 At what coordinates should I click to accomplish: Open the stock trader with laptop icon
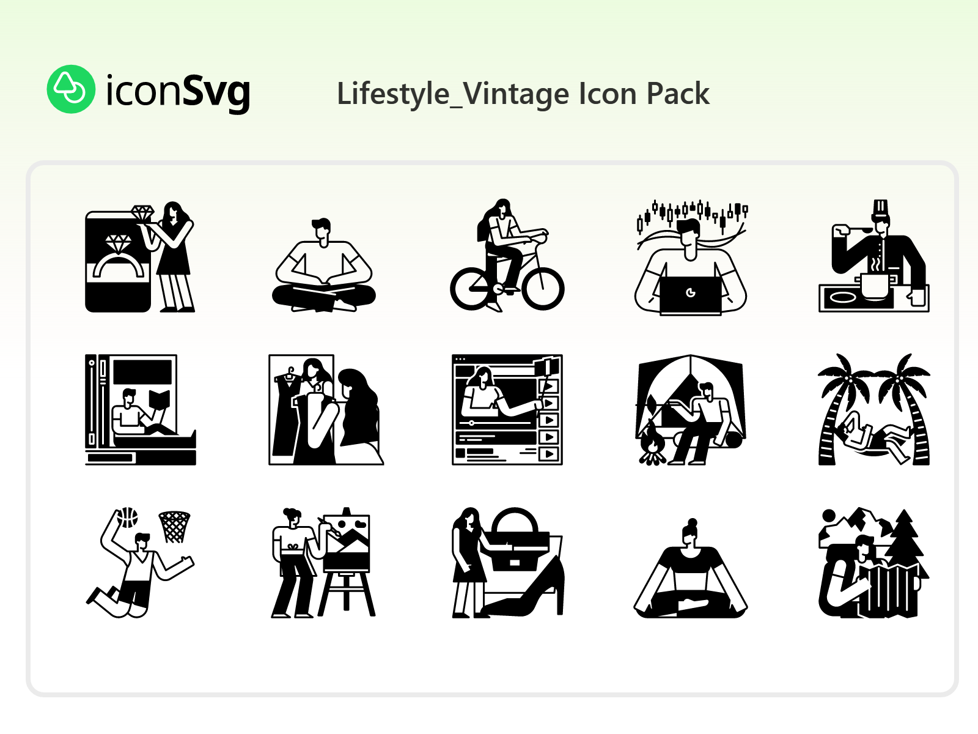tap(691, 258)
